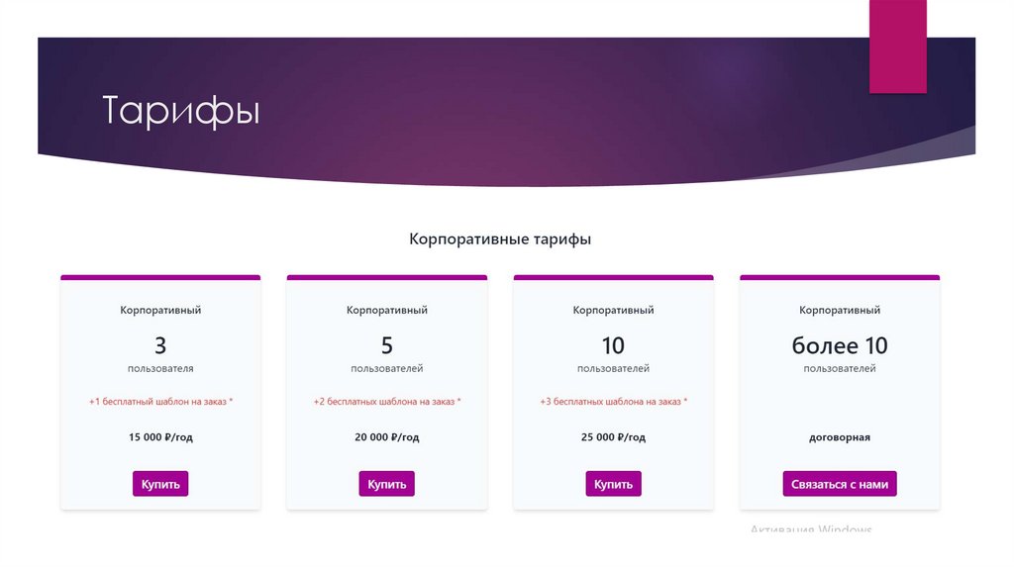The height and width of the screenshot is (568, 1014).
Task: Click the Связаться с нами button
Action: (840, 484)
